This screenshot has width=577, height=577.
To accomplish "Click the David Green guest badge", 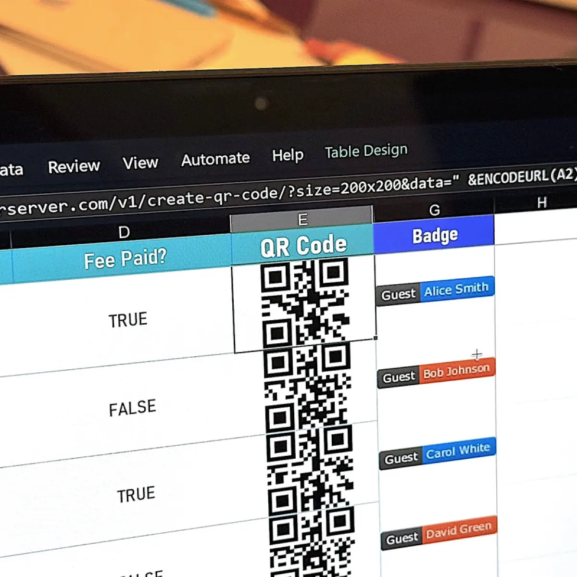I will pos(439,534).
